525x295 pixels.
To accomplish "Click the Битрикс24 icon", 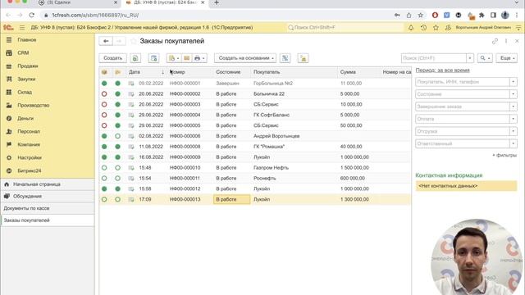I will [9, 170].
